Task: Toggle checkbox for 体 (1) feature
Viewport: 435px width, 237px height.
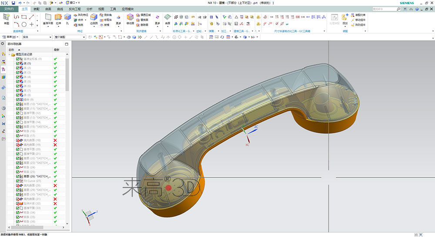Action: [18, 63]
